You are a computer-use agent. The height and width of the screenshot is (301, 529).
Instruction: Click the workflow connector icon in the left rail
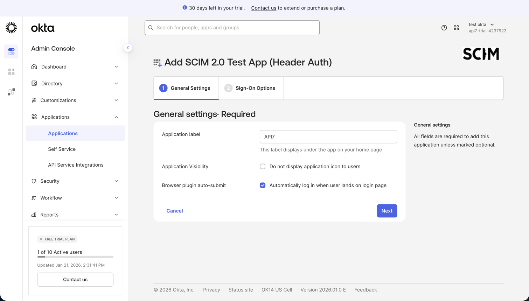click(11, 92)
